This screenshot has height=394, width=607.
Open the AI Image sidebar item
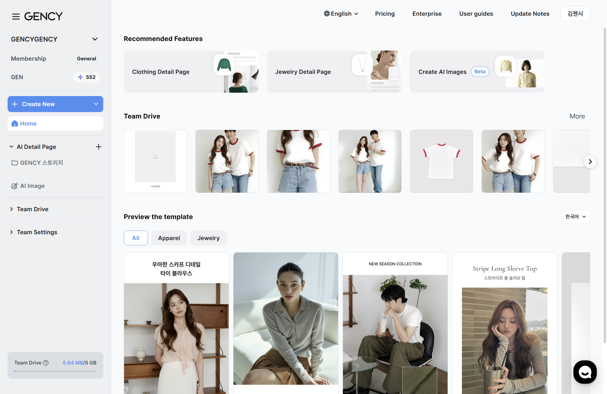click(x=28, y=186)
